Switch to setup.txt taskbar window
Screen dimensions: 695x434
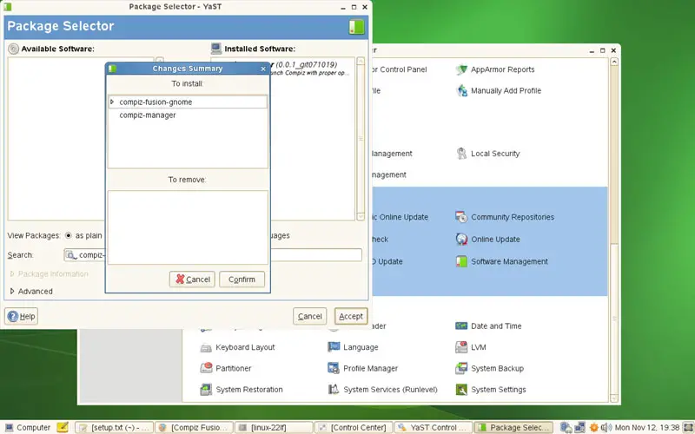pyautogui.click(x=115, y=427)
